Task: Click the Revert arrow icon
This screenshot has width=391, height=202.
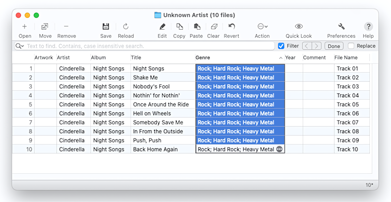Action: click(x=231, y=26)
